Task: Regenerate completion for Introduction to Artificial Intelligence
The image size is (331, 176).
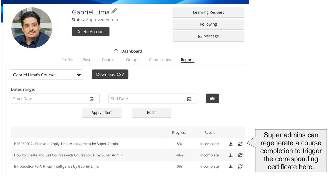Action: click(240, 167)
